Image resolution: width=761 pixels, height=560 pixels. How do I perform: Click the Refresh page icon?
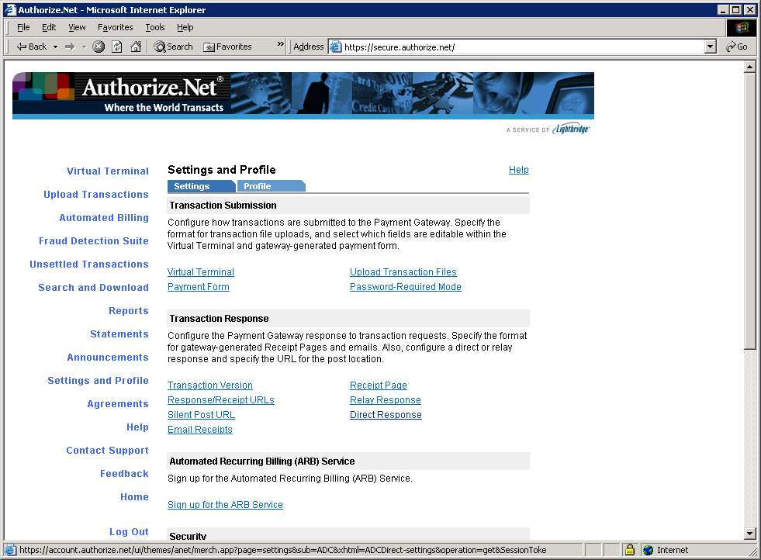point(116,47)
